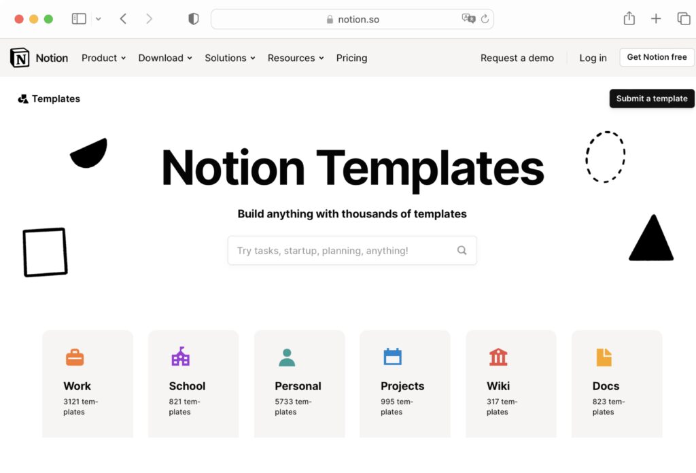Viewport: 696px width, 473px height.
Task: Click the '3121 templates' count text
Action: coord(80,406)
